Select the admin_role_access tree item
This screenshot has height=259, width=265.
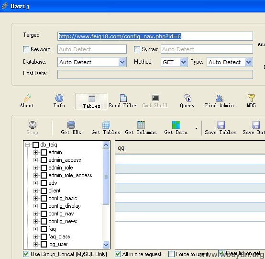pos(70,175)
